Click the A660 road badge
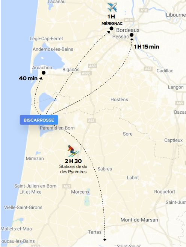The width and height of the screenshot is (186, 247). [x=86, y=73]
